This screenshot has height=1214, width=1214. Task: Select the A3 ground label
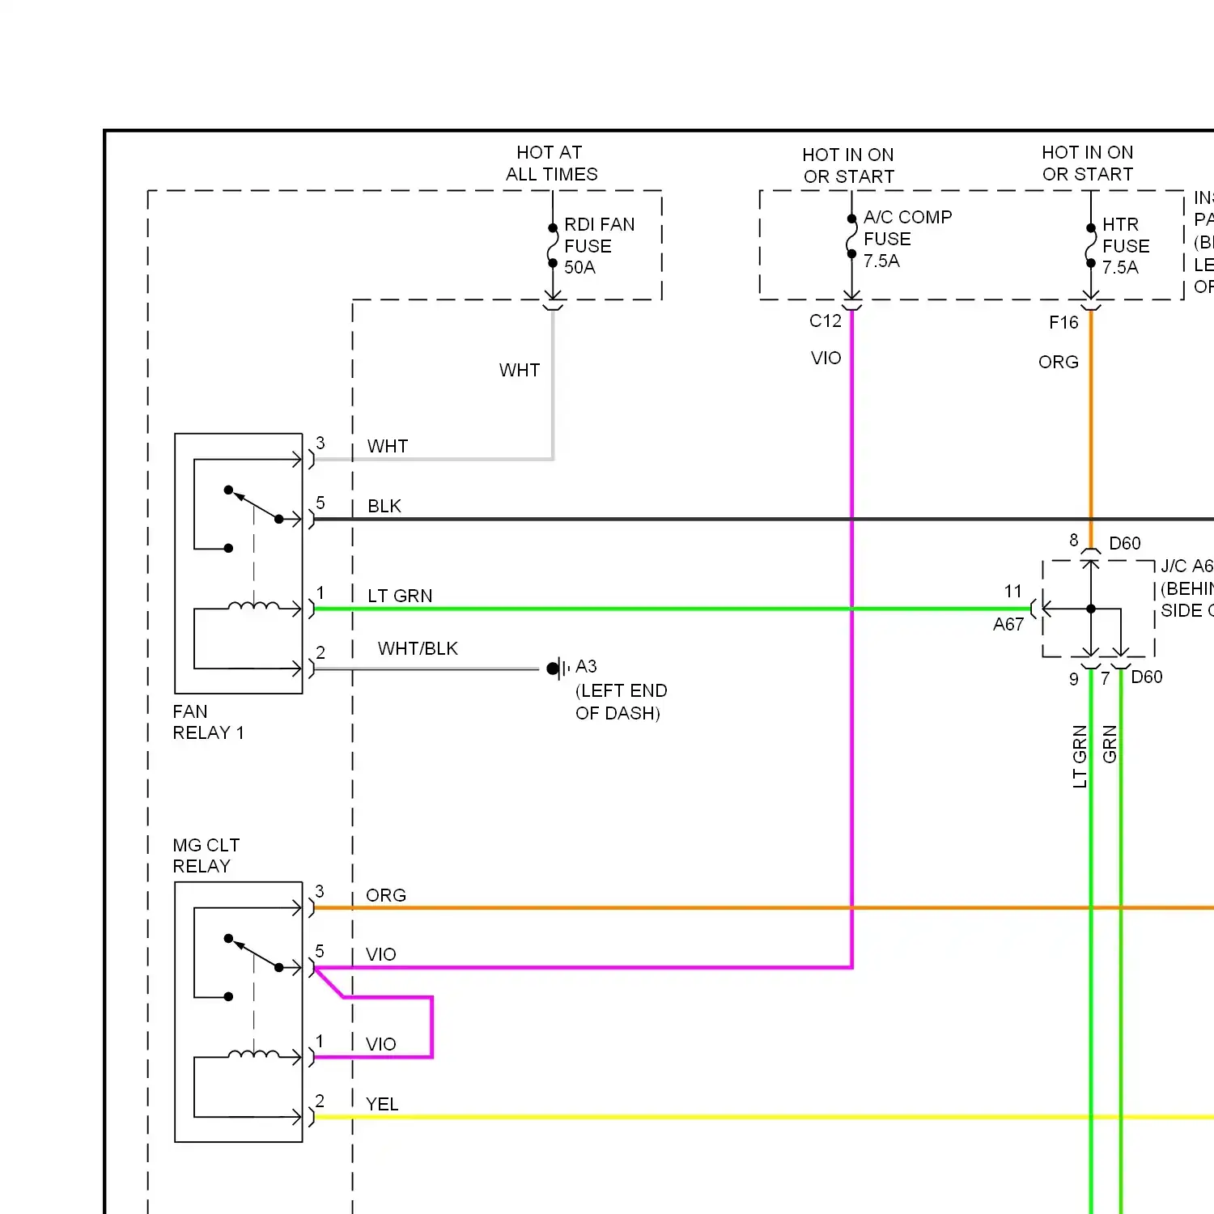point(586,666)
